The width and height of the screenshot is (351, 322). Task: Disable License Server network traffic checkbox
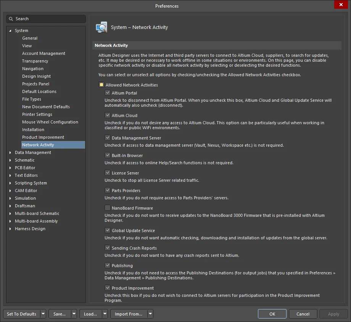point(108,173)
